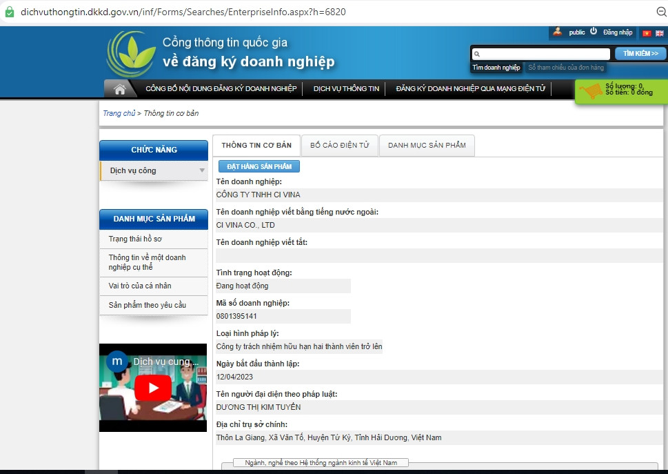The height and width of the screenshot is (474, 668).
Task: Expand the Dịch vụ công dropdown
Action: [202, 170]
